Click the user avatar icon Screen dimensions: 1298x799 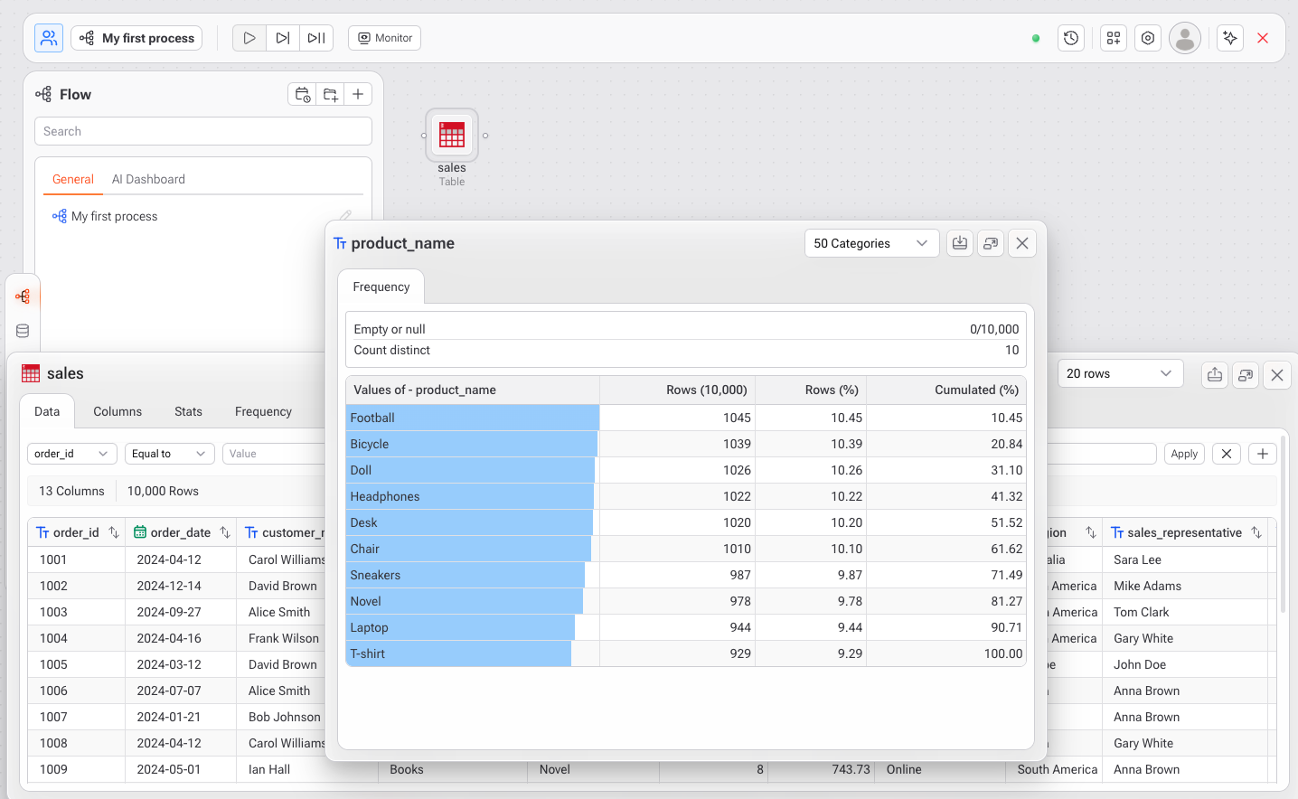tap(1184, 38)
